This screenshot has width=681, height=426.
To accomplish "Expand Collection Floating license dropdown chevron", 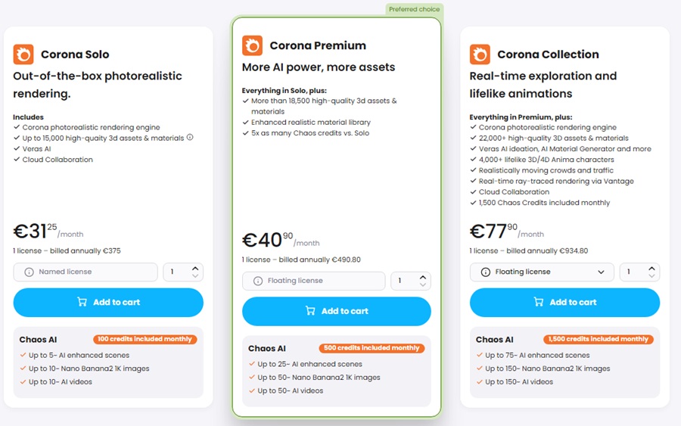I will (x=601, y=272).
